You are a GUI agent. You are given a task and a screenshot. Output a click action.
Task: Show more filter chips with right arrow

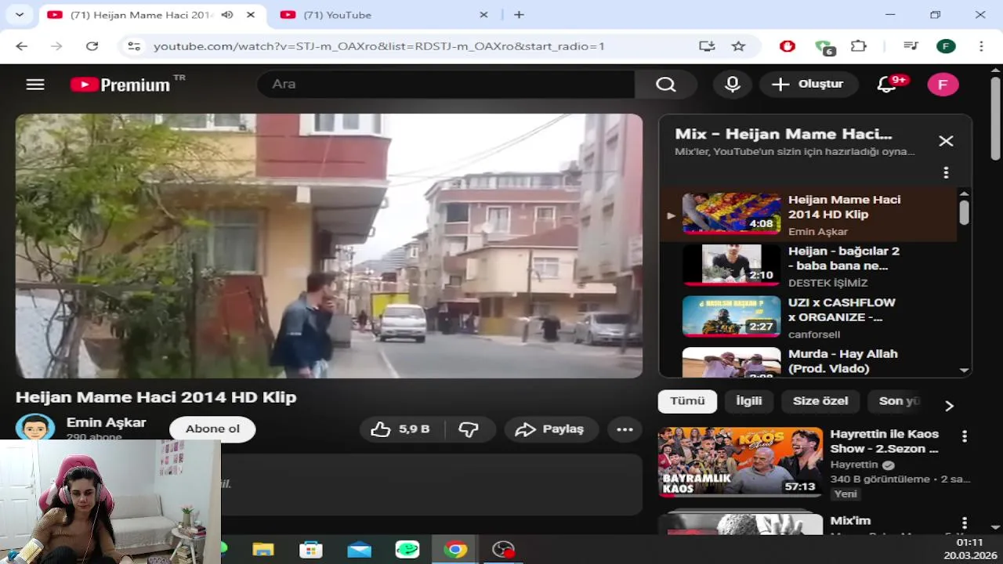[949, 406]
